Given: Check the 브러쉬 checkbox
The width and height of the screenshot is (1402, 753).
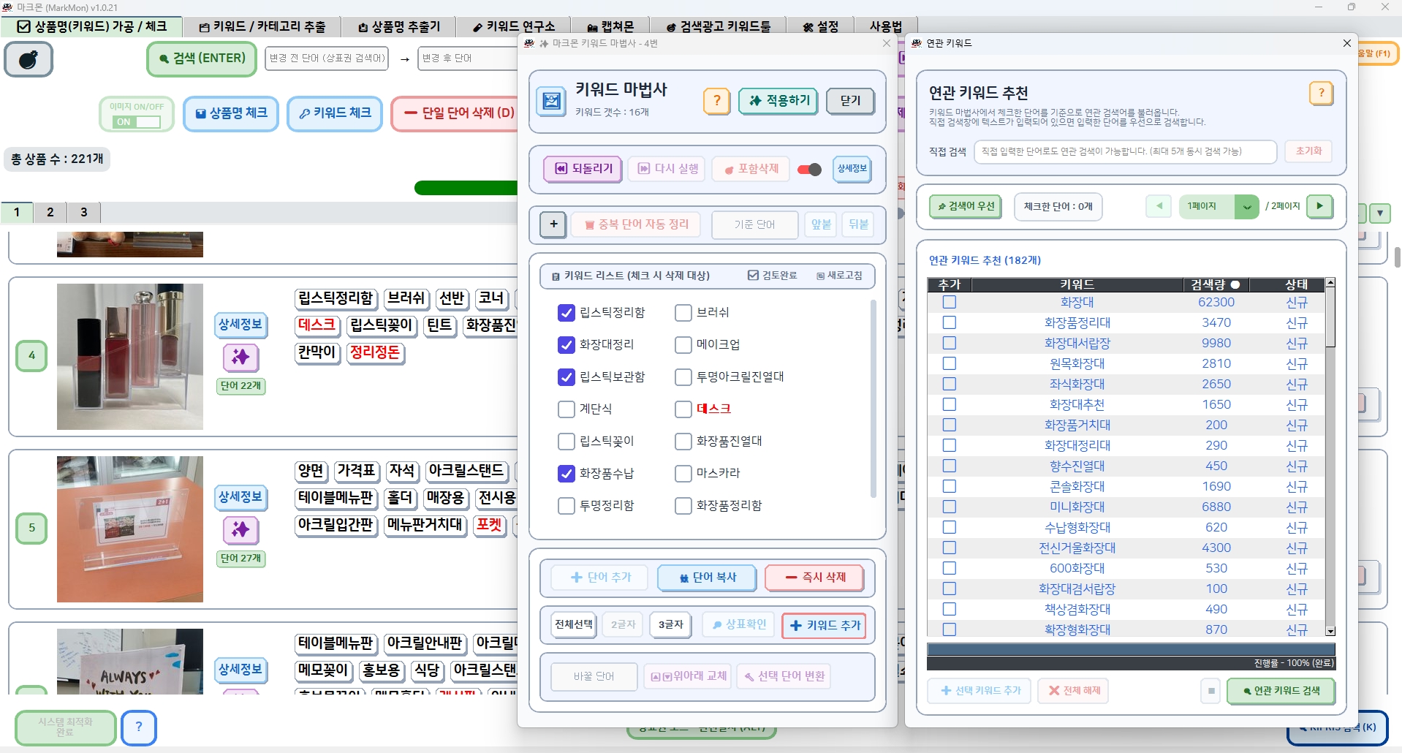Looking at the screenshot, I should coord(683,313).
